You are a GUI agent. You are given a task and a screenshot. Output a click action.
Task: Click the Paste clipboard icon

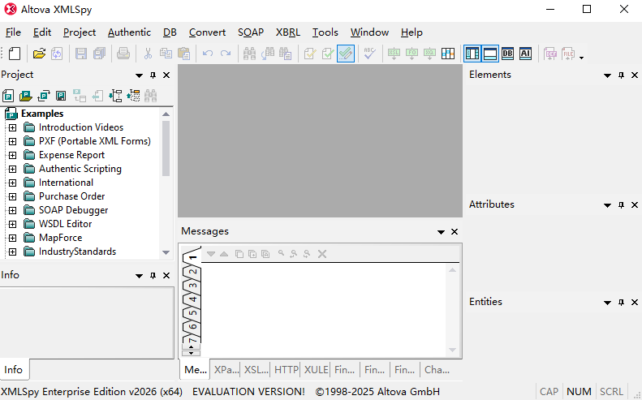[x=184, y=54]
